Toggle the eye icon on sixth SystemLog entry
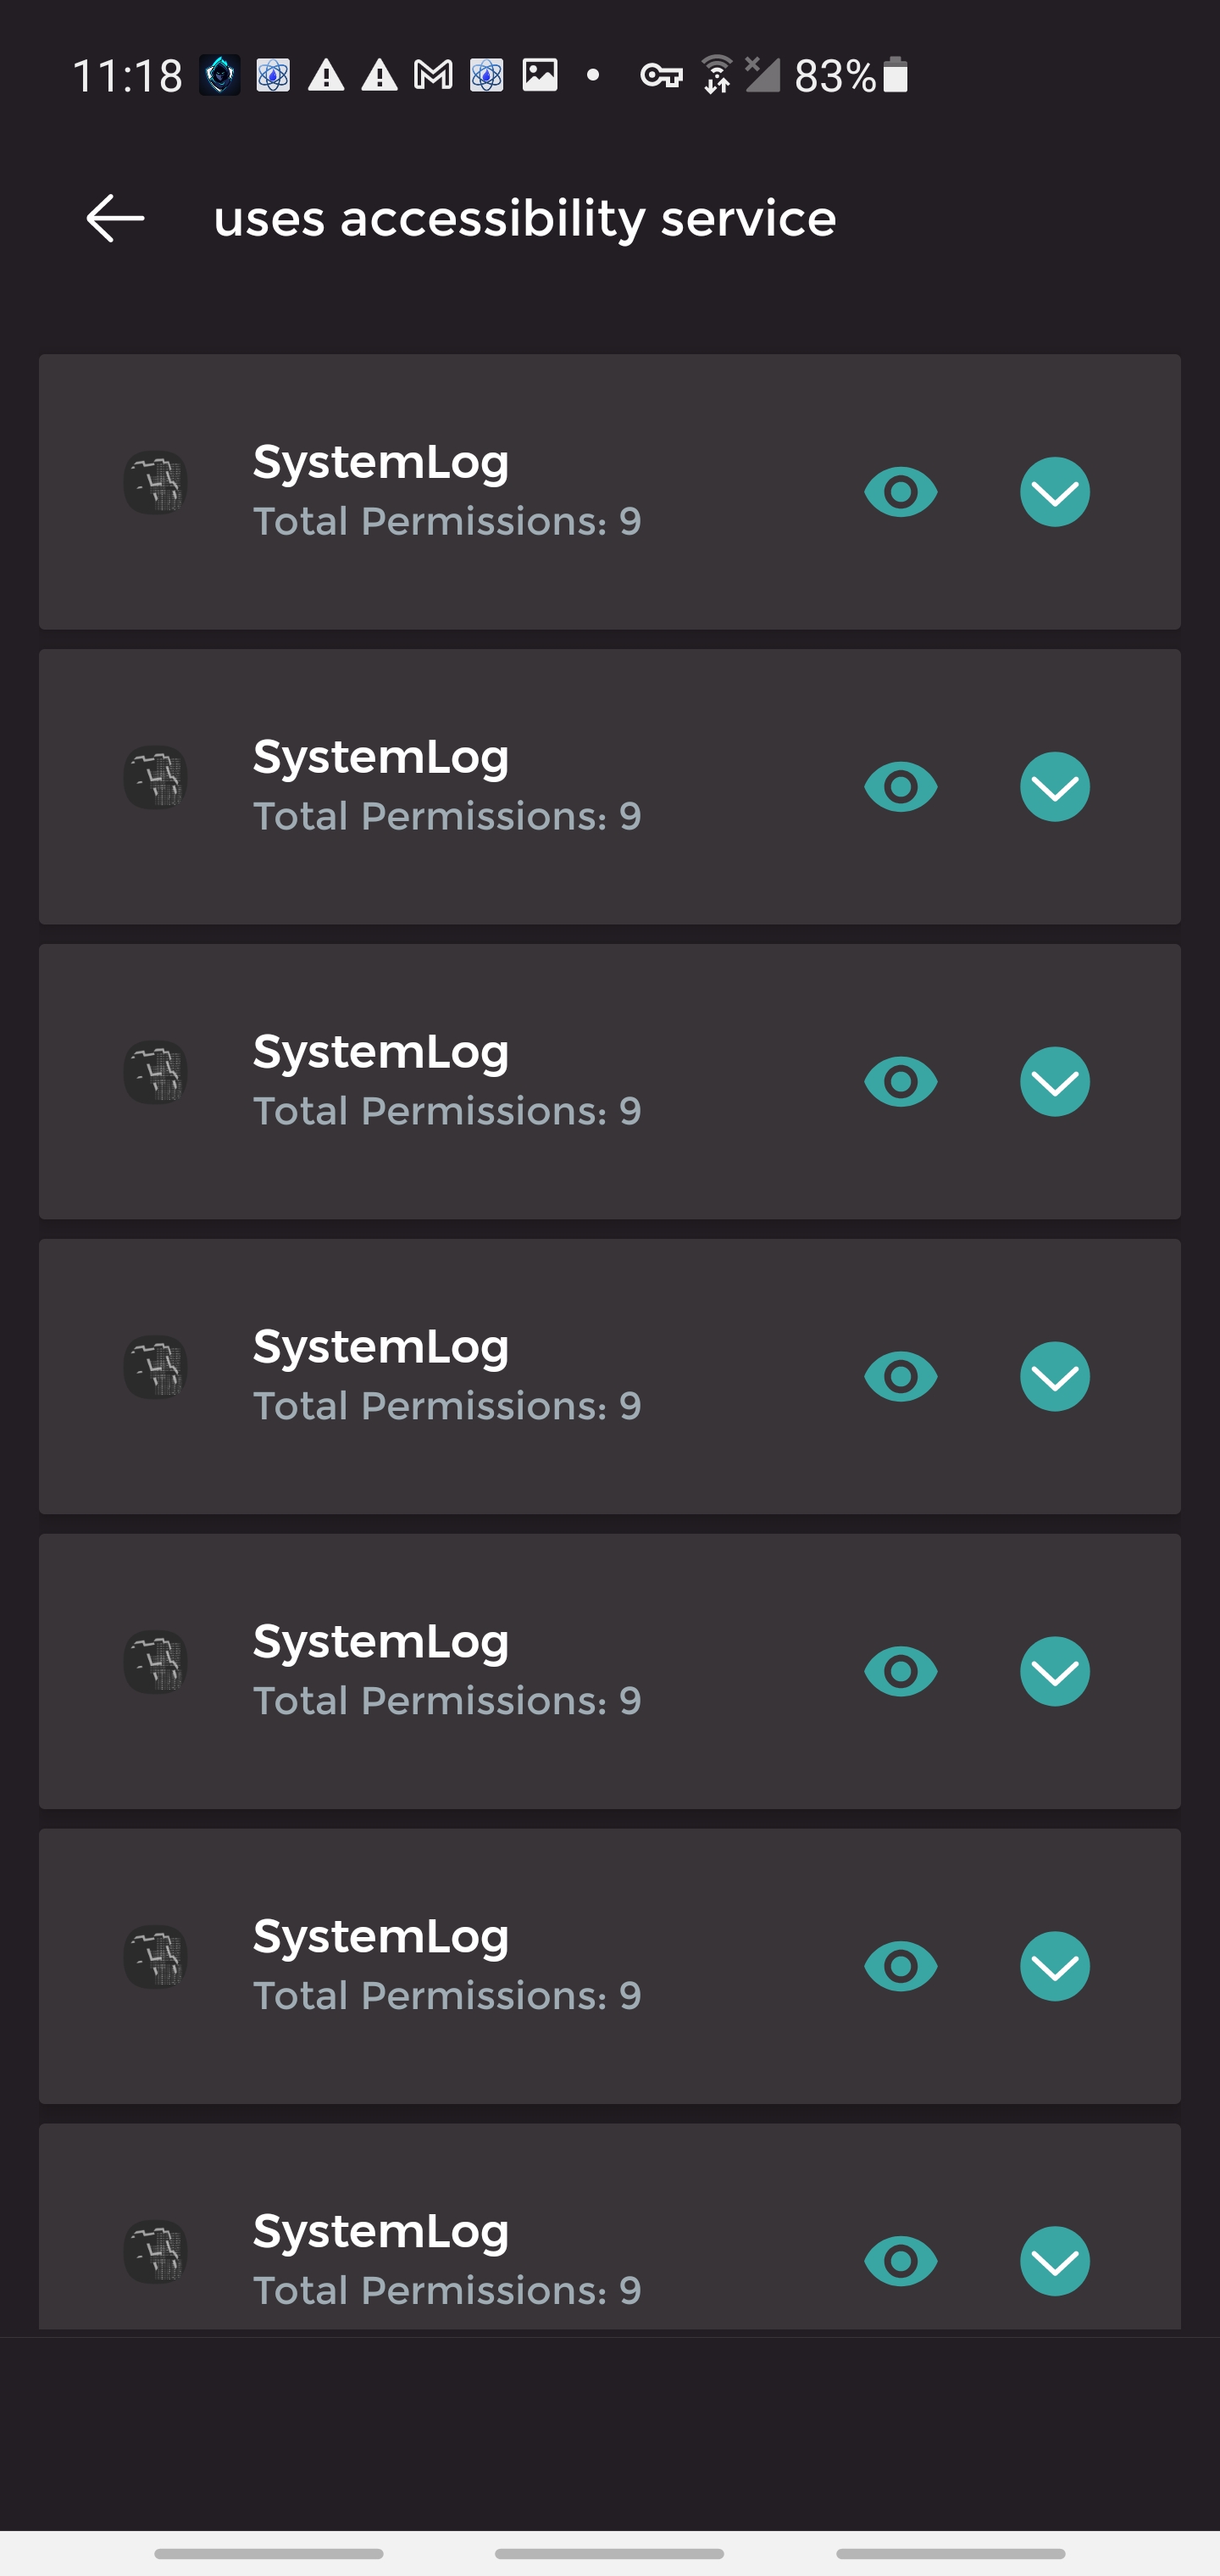The width and height of the screenshot is (1220, 2576). pyautogui.click(x=901, y=1967)
